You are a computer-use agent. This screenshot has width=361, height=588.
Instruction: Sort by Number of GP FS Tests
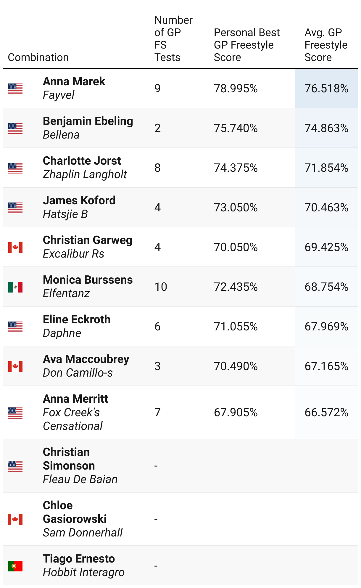coord(173,38)
